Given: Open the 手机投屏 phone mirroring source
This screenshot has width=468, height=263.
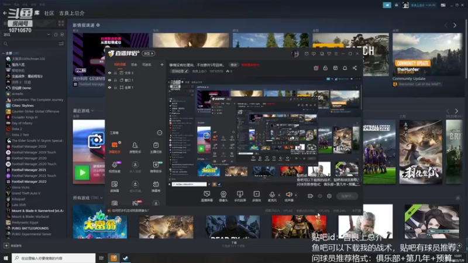Looking at the screenshot, I should point(240,196).
